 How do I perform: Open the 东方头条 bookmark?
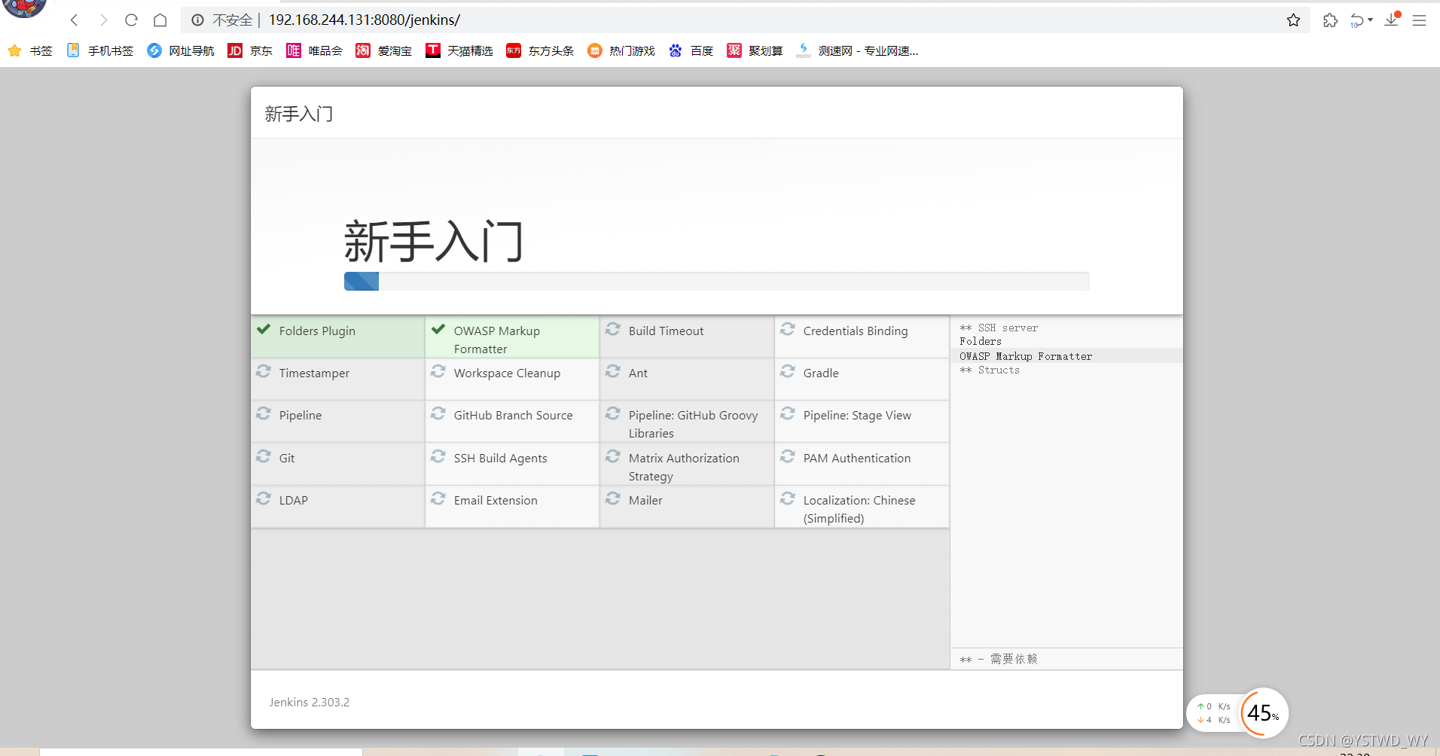[540, 50]
